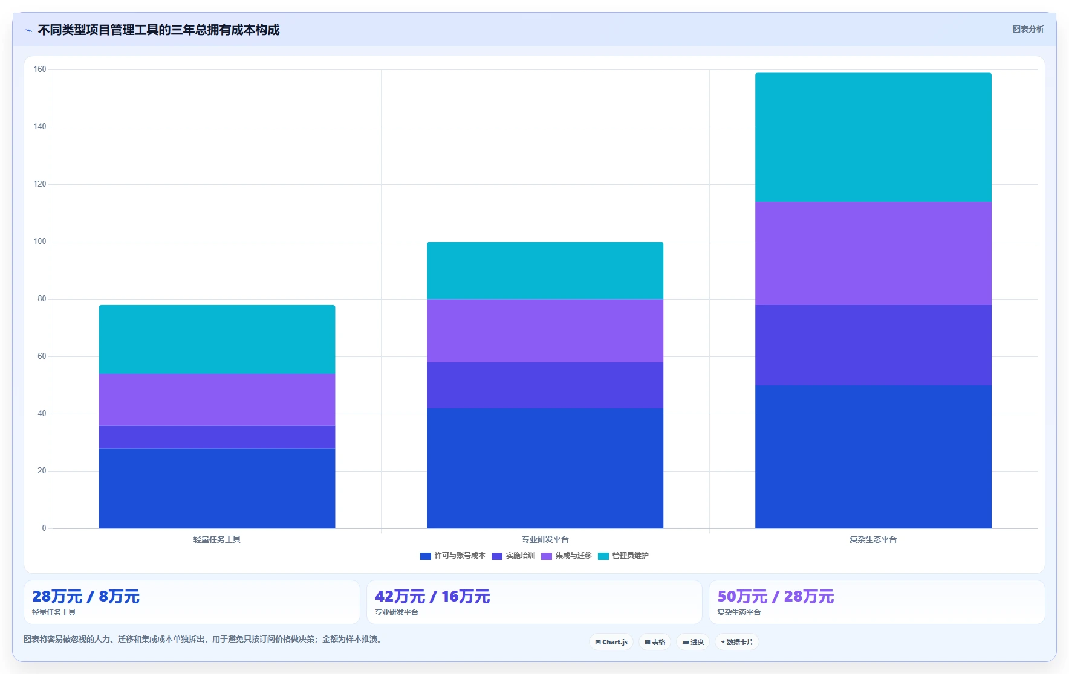Click 实施培训 segment of 复杂生态平台 bar
The width and height of the screenshot is (1069, 674).
pos(873,345)
